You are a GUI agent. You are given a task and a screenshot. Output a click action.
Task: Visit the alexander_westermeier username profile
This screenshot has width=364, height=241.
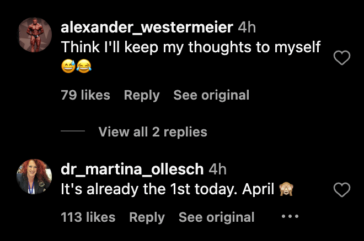tap(147, 27)
